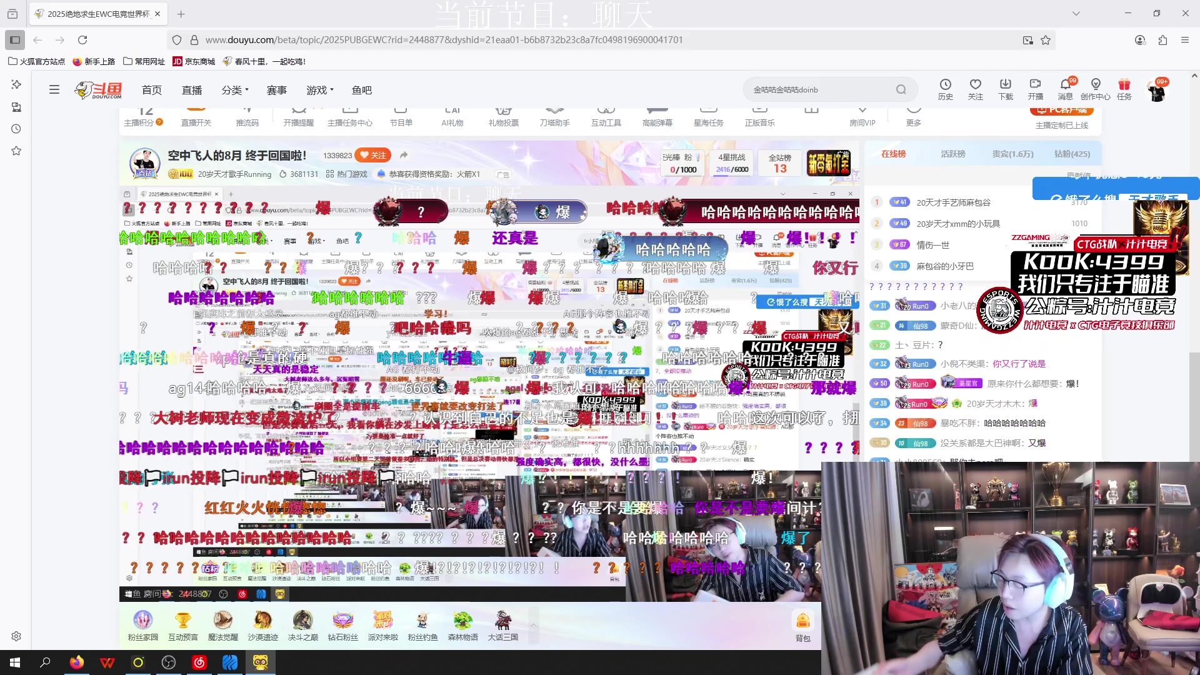Open the Firefox extensions puzzle icon

tap(1162, 40)
